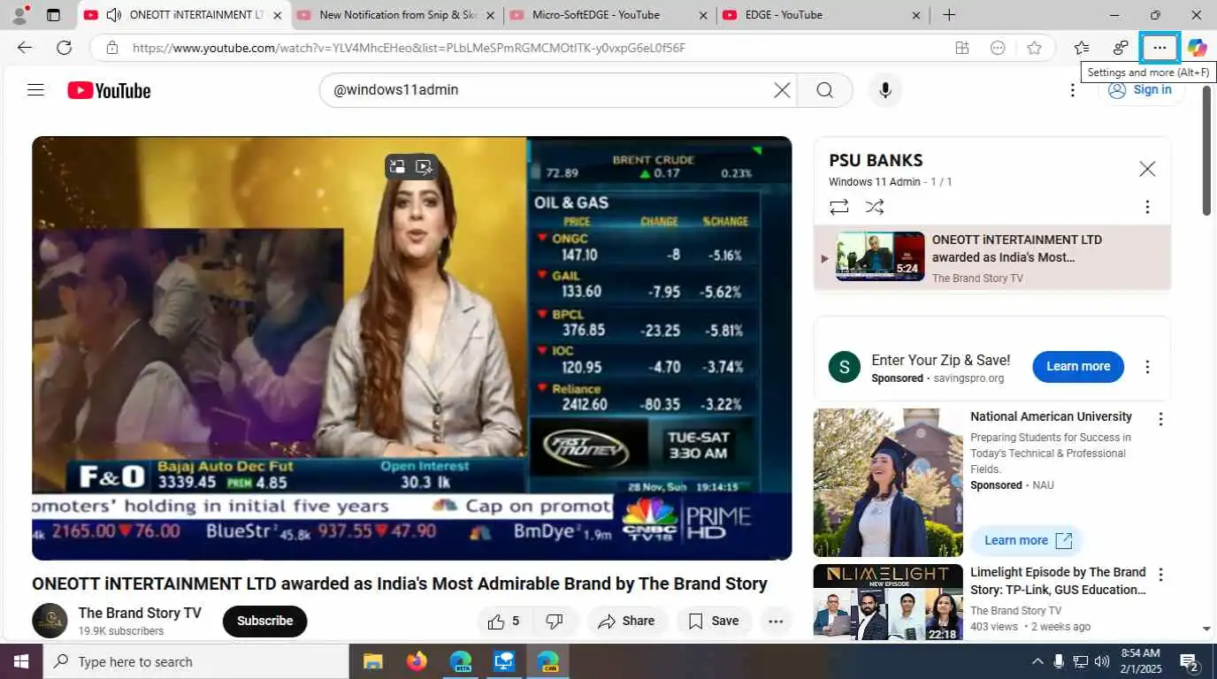Screen dimensions: 1217x679
Task: Open Windows 11 Admin channel link in playlist
Action: [x=875, y=182]
